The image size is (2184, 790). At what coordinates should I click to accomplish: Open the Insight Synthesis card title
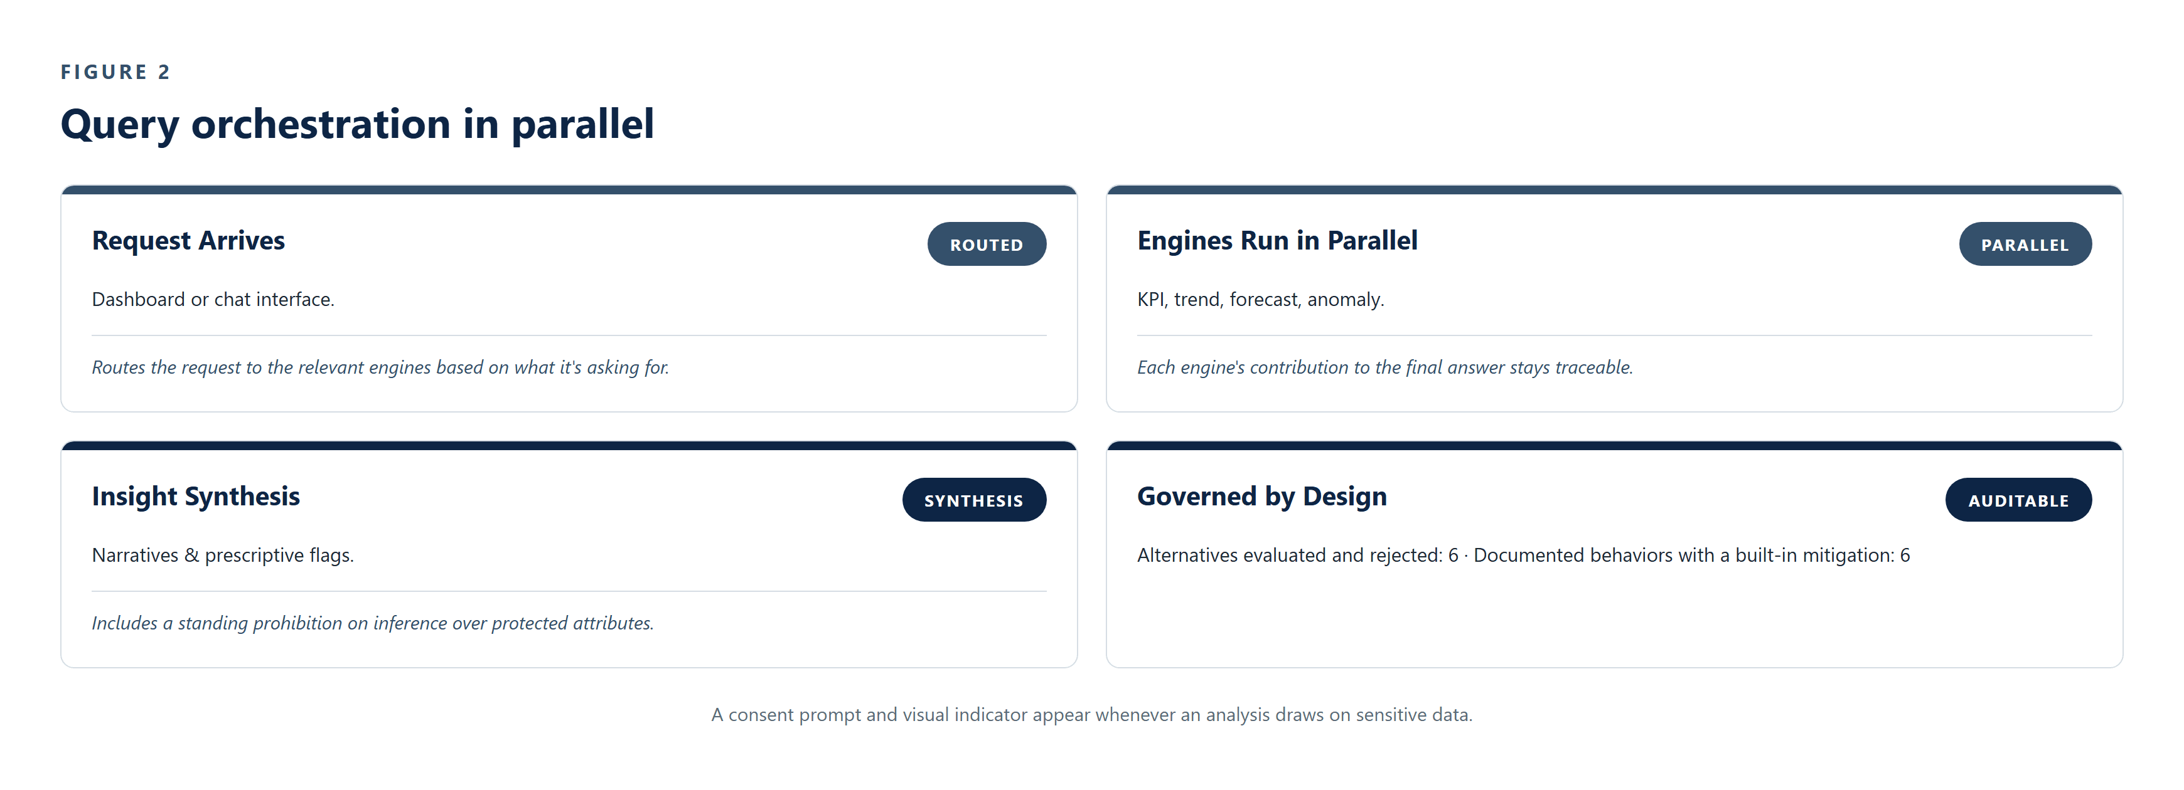pos(196,496)
